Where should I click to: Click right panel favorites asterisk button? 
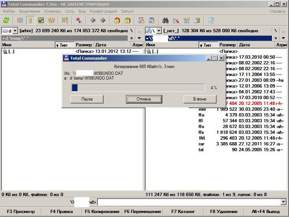click(x=276, y=38)
